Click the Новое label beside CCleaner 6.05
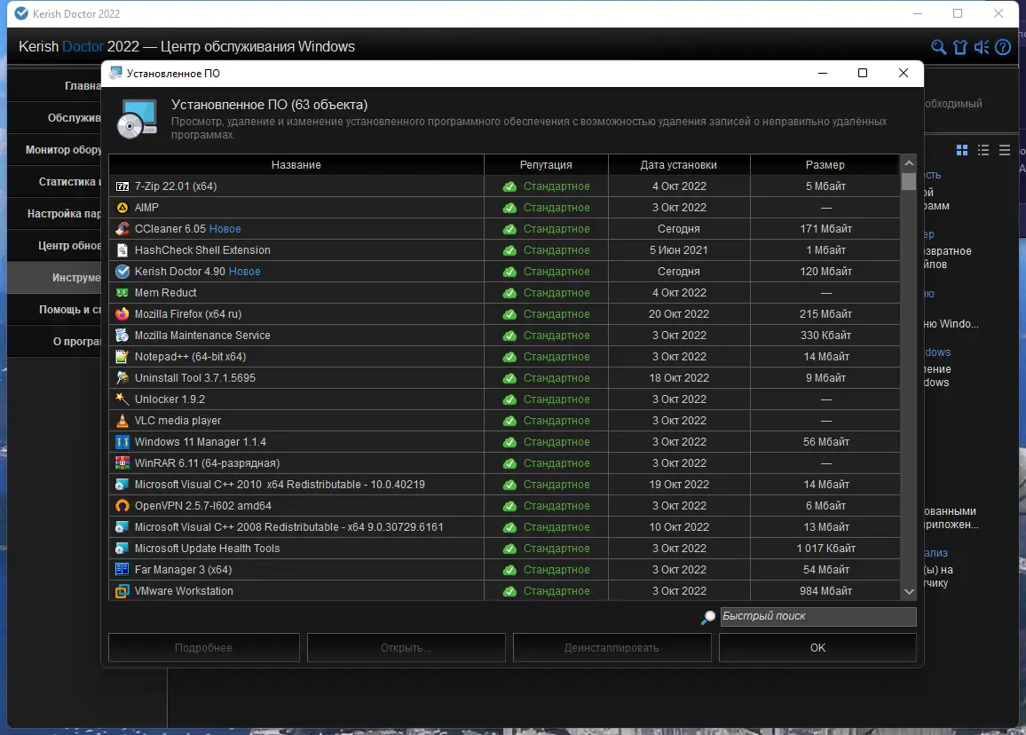The width and height of the screenshot is (1026, 735). [225, 229]
